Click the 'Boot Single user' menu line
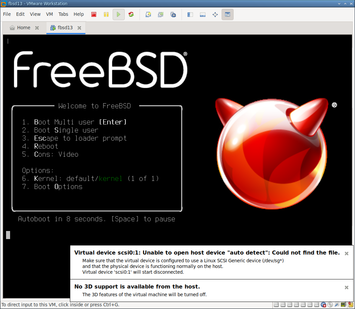Screen dimensions: 355x309 coord(60,130)
